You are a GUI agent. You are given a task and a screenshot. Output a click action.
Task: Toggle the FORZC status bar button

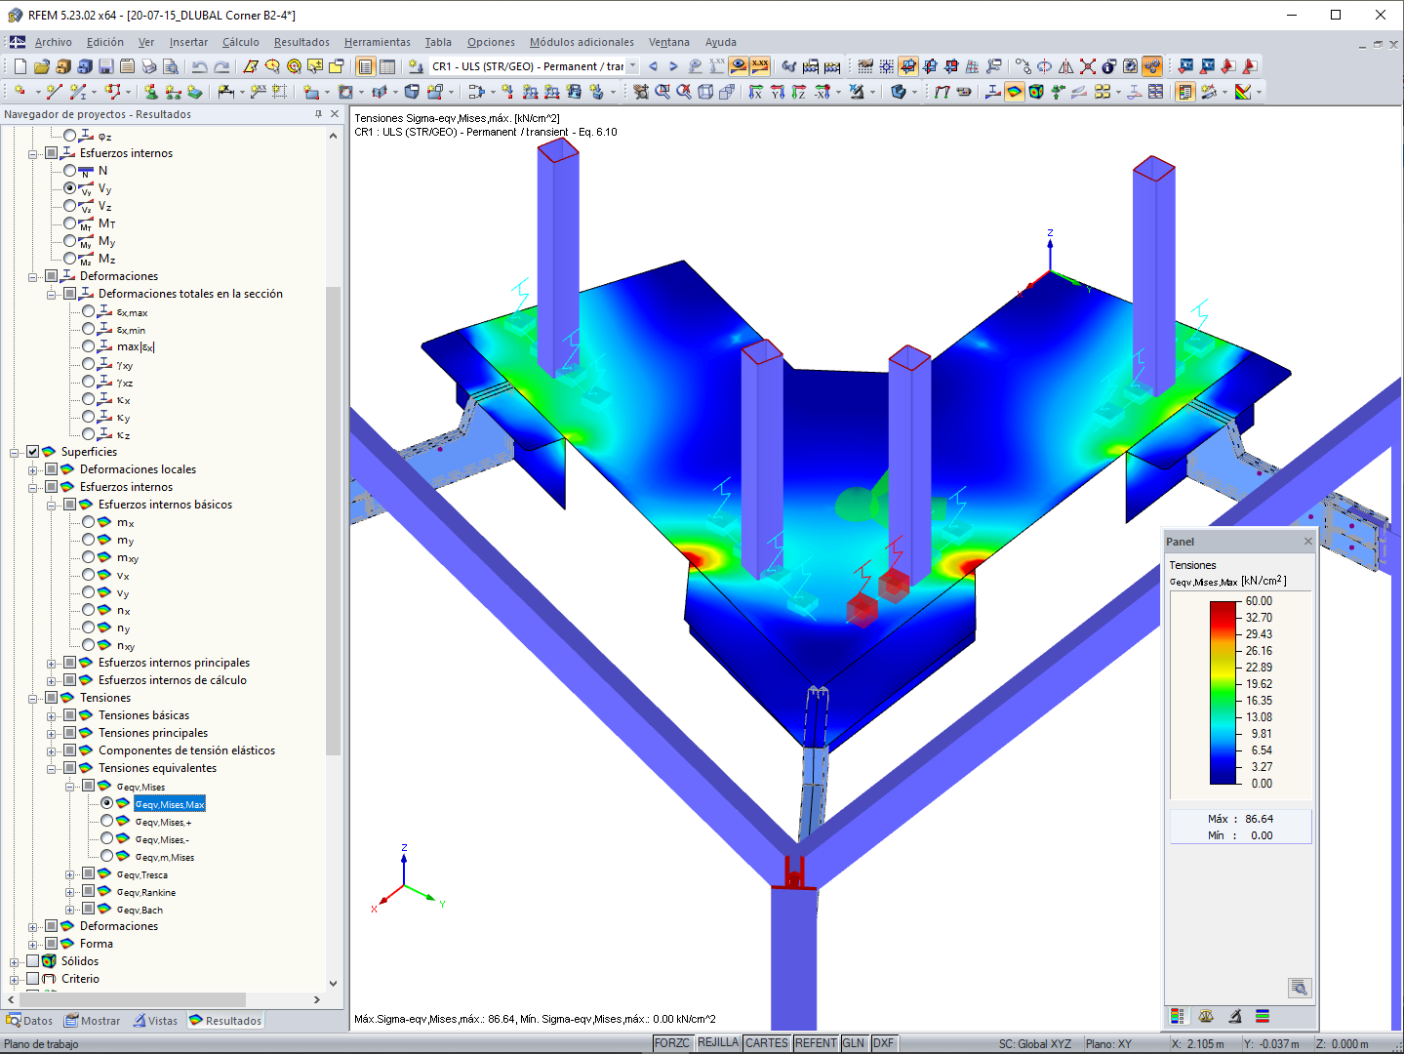672,1043
